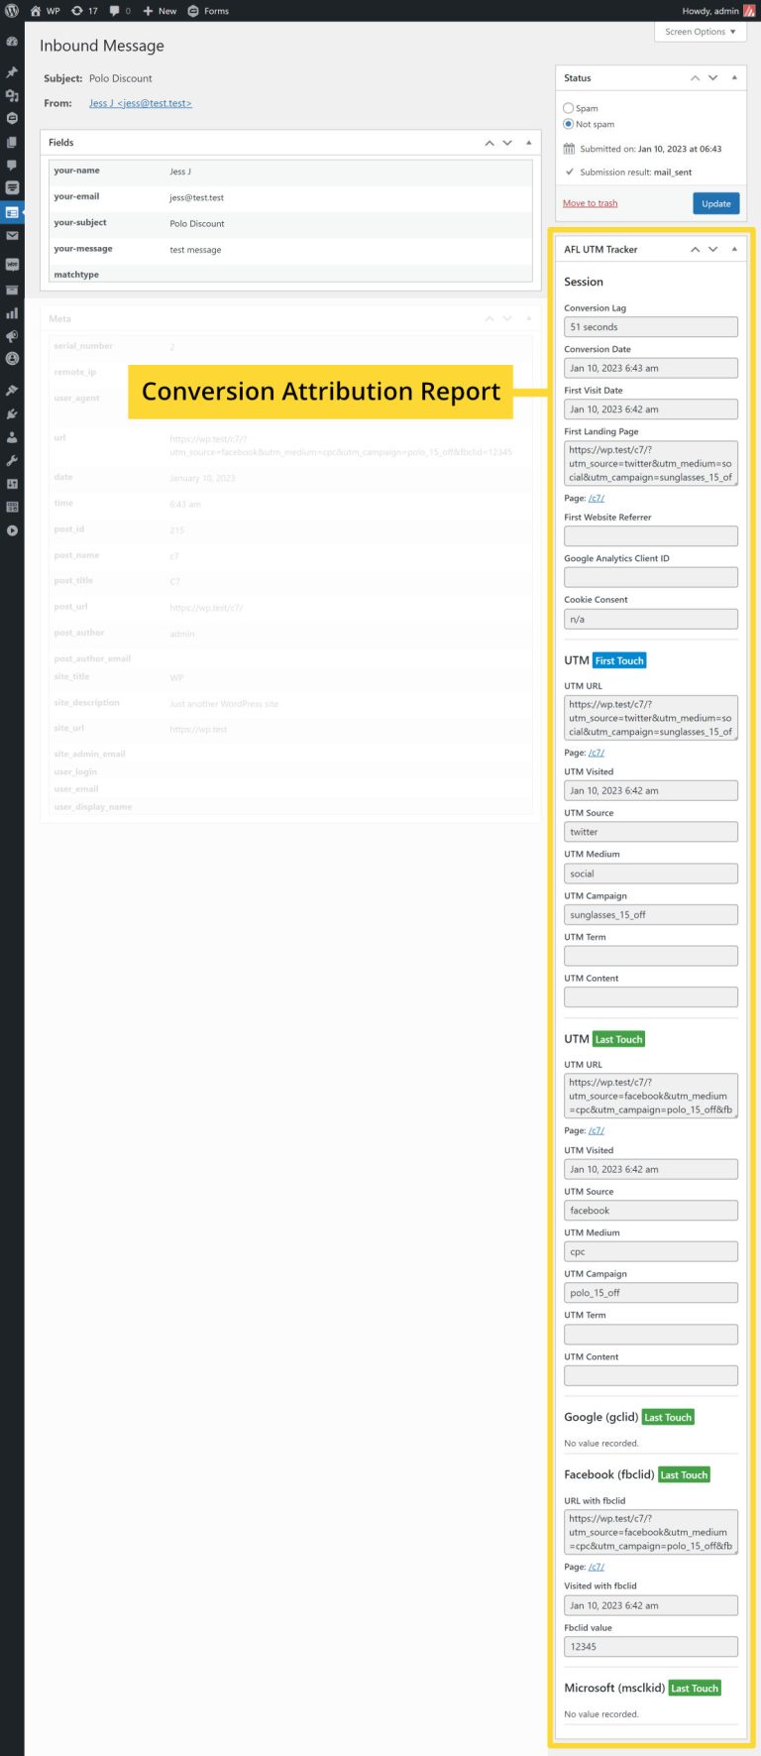Screen dimensions: 761x1756
Task: Click the First Website Referrer field
Action: click(651, 536)
